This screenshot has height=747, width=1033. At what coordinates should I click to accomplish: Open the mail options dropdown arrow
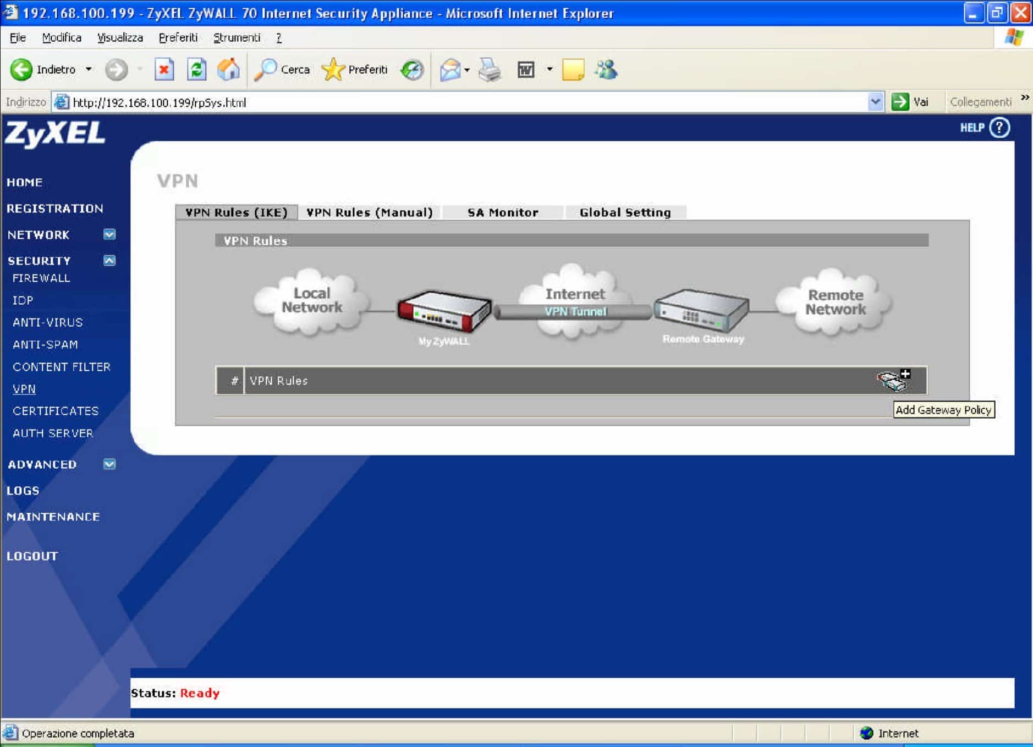pyautogui.click(x=467, y=70)
